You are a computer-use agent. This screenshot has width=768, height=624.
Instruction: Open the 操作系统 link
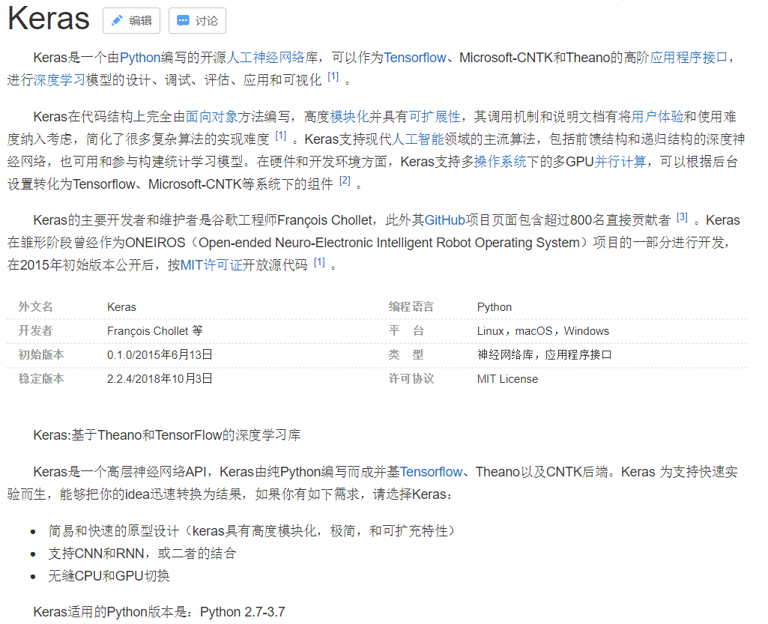[x=500, y=162]
